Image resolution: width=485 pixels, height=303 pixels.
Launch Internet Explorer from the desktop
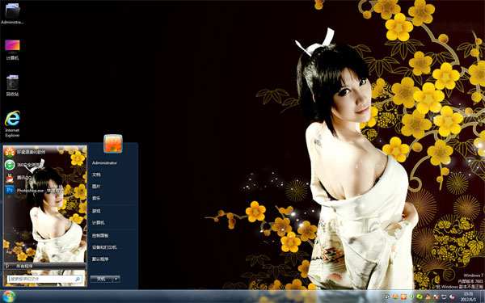click(x=12, y=124)
